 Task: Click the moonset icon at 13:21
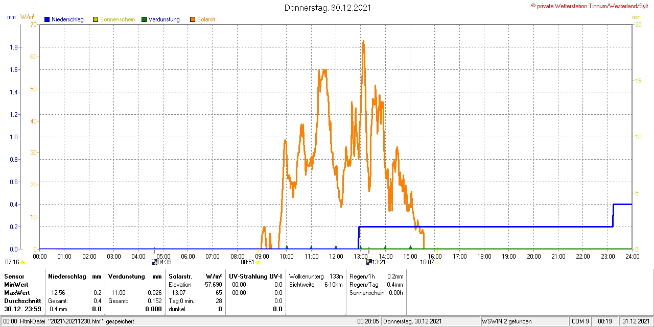(368, 262)
